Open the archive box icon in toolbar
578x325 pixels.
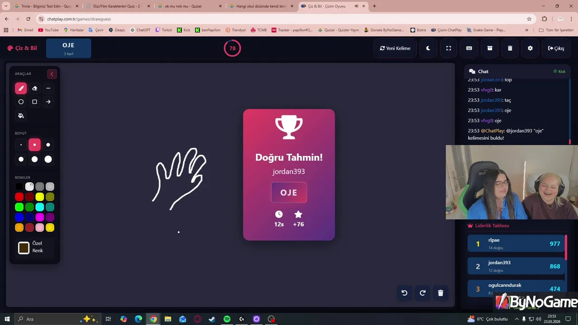tap(489, 48)
